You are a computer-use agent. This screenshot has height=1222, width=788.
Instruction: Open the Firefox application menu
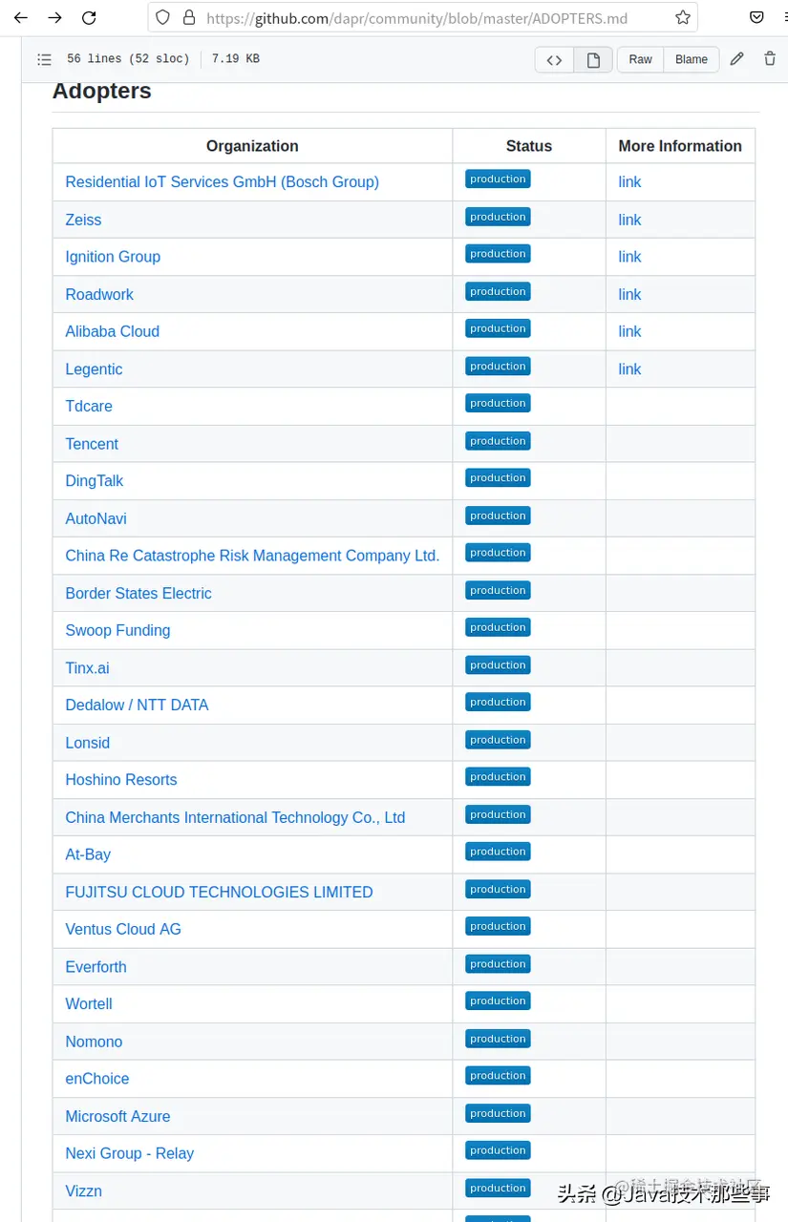point(785,16)
